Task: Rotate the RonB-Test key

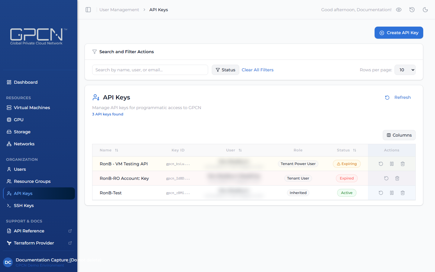Action: pyautogui.click(x=381, y=193)
